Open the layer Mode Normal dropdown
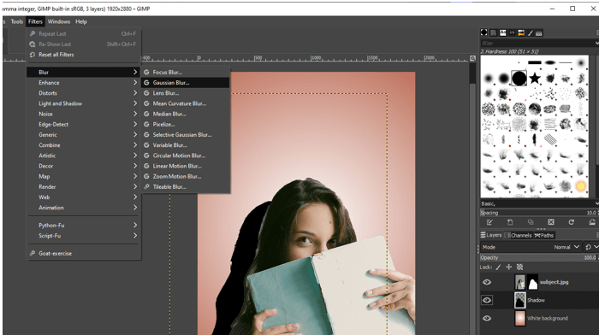 tap(531, 247)
